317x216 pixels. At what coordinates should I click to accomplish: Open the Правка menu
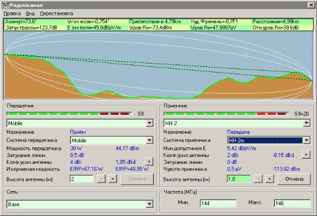(12, 14)
